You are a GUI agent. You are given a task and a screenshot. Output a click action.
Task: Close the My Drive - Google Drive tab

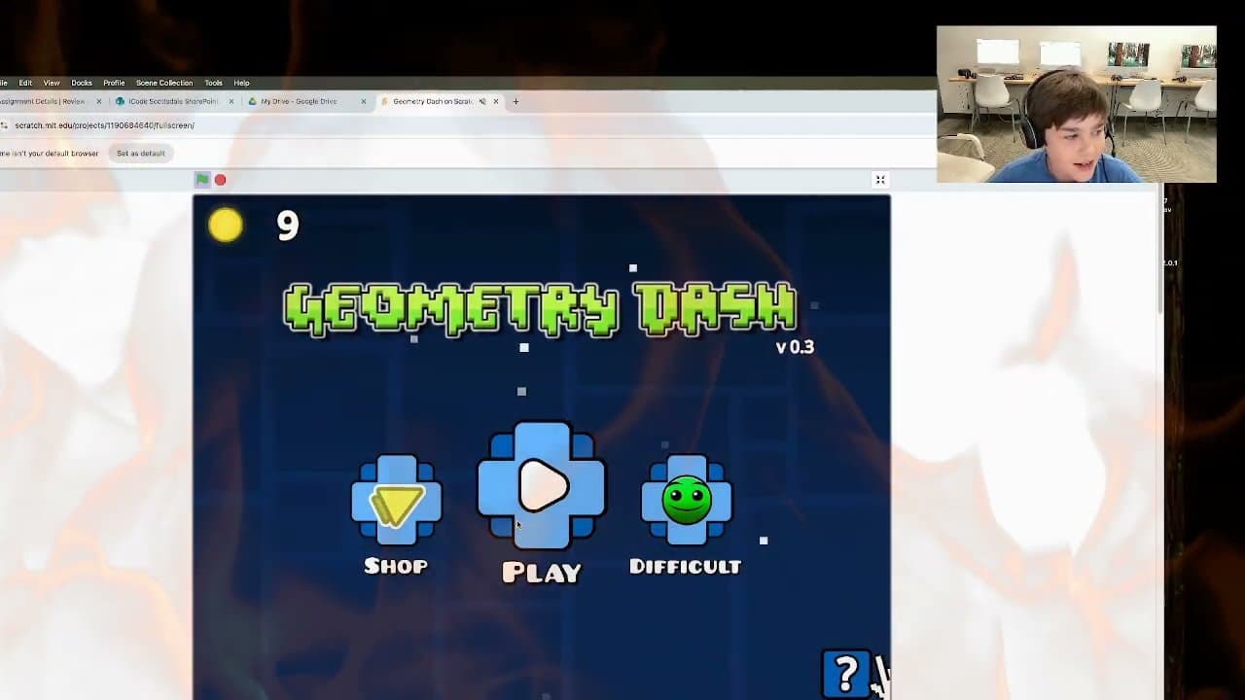364,101
